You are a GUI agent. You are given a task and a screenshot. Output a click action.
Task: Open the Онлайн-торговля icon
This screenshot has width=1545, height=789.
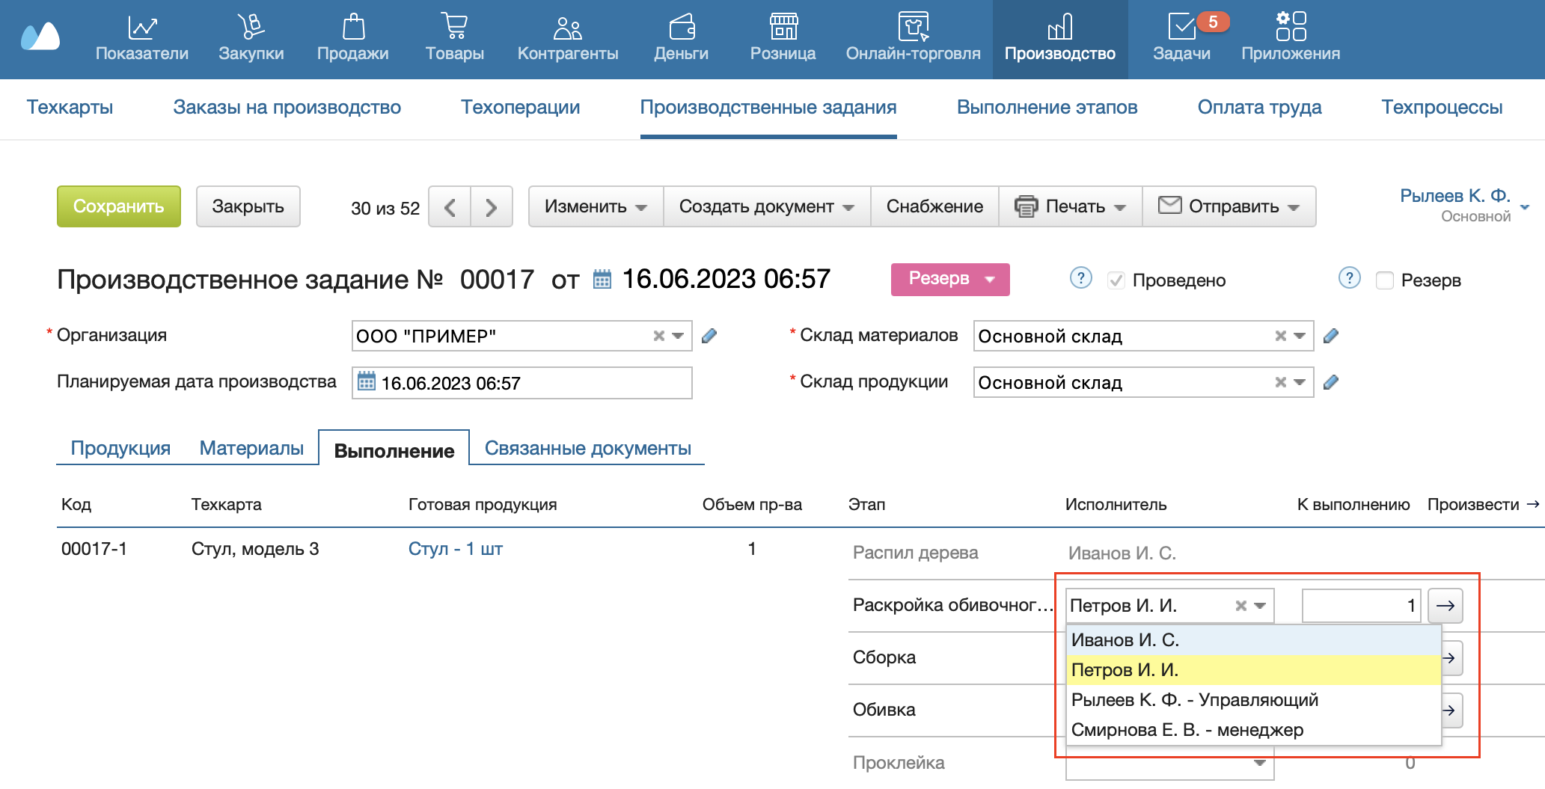pyautogui.click(x=913, y=27)
